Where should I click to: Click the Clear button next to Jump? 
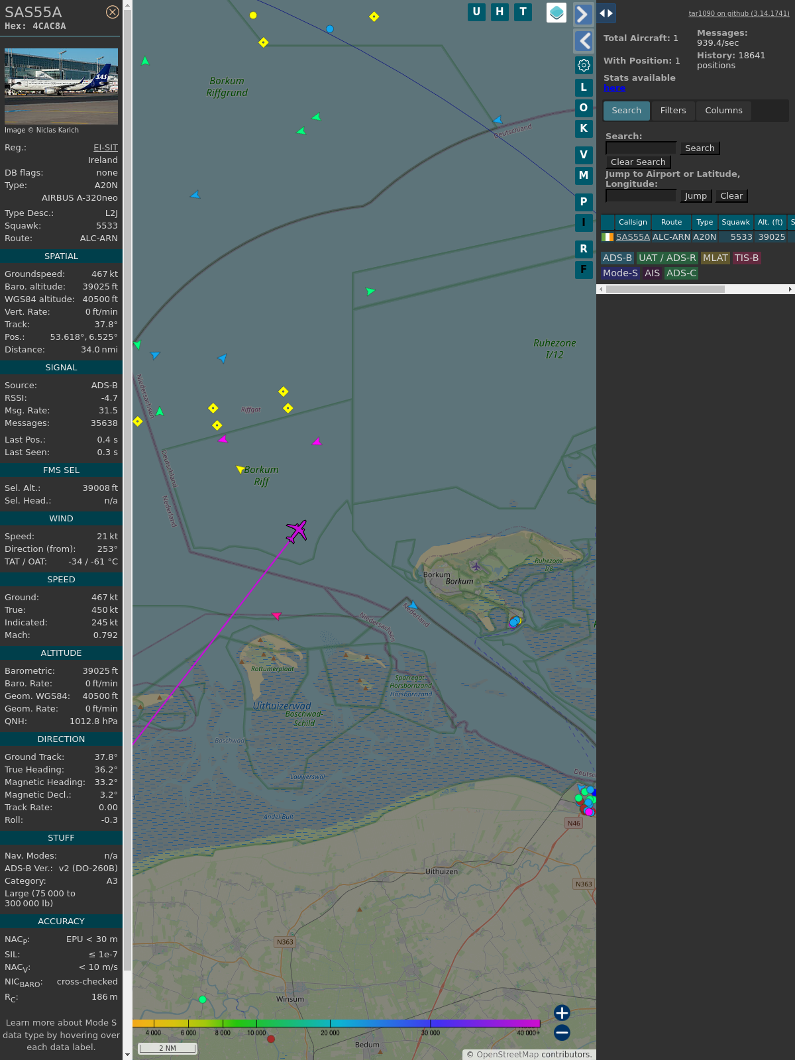coord(731,196)
